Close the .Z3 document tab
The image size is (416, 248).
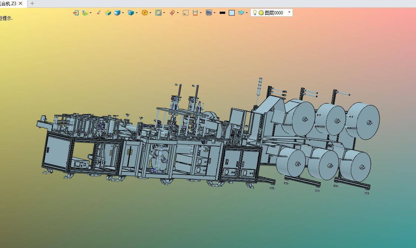[20, 3]
